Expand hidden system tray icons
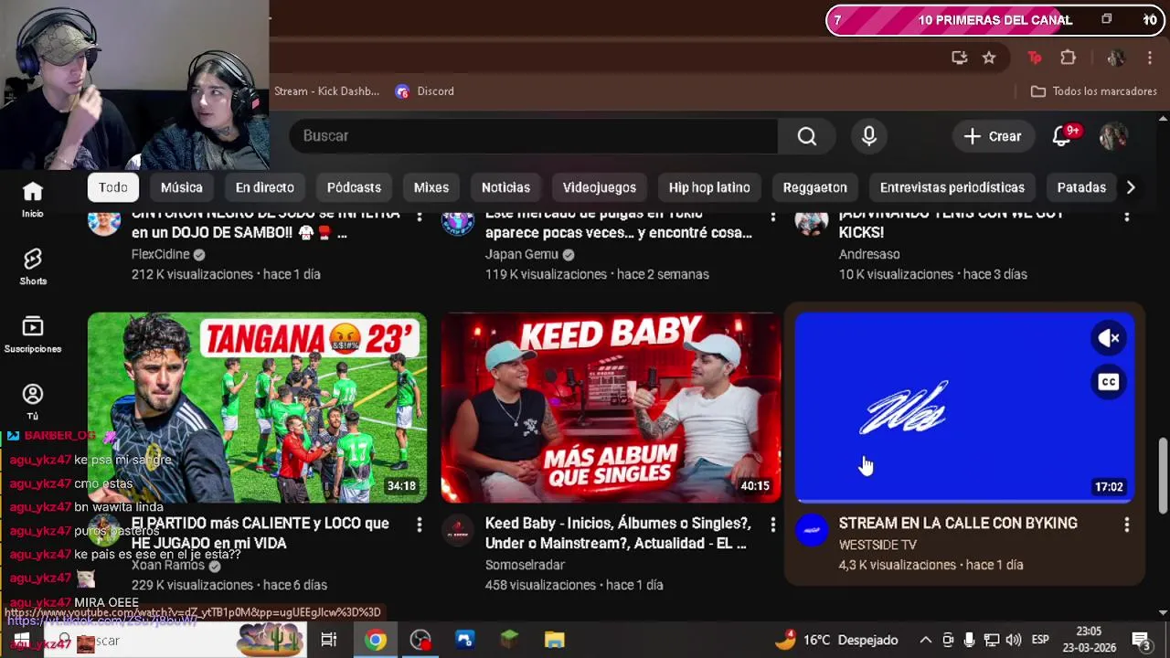Image resolution: width=1170 pixels, height=658 pixels. coord(925,640)
